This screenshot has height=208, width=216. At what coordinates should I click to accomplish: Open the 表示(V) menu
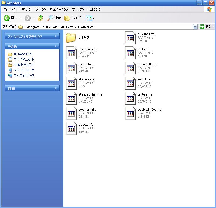(40, 9)
